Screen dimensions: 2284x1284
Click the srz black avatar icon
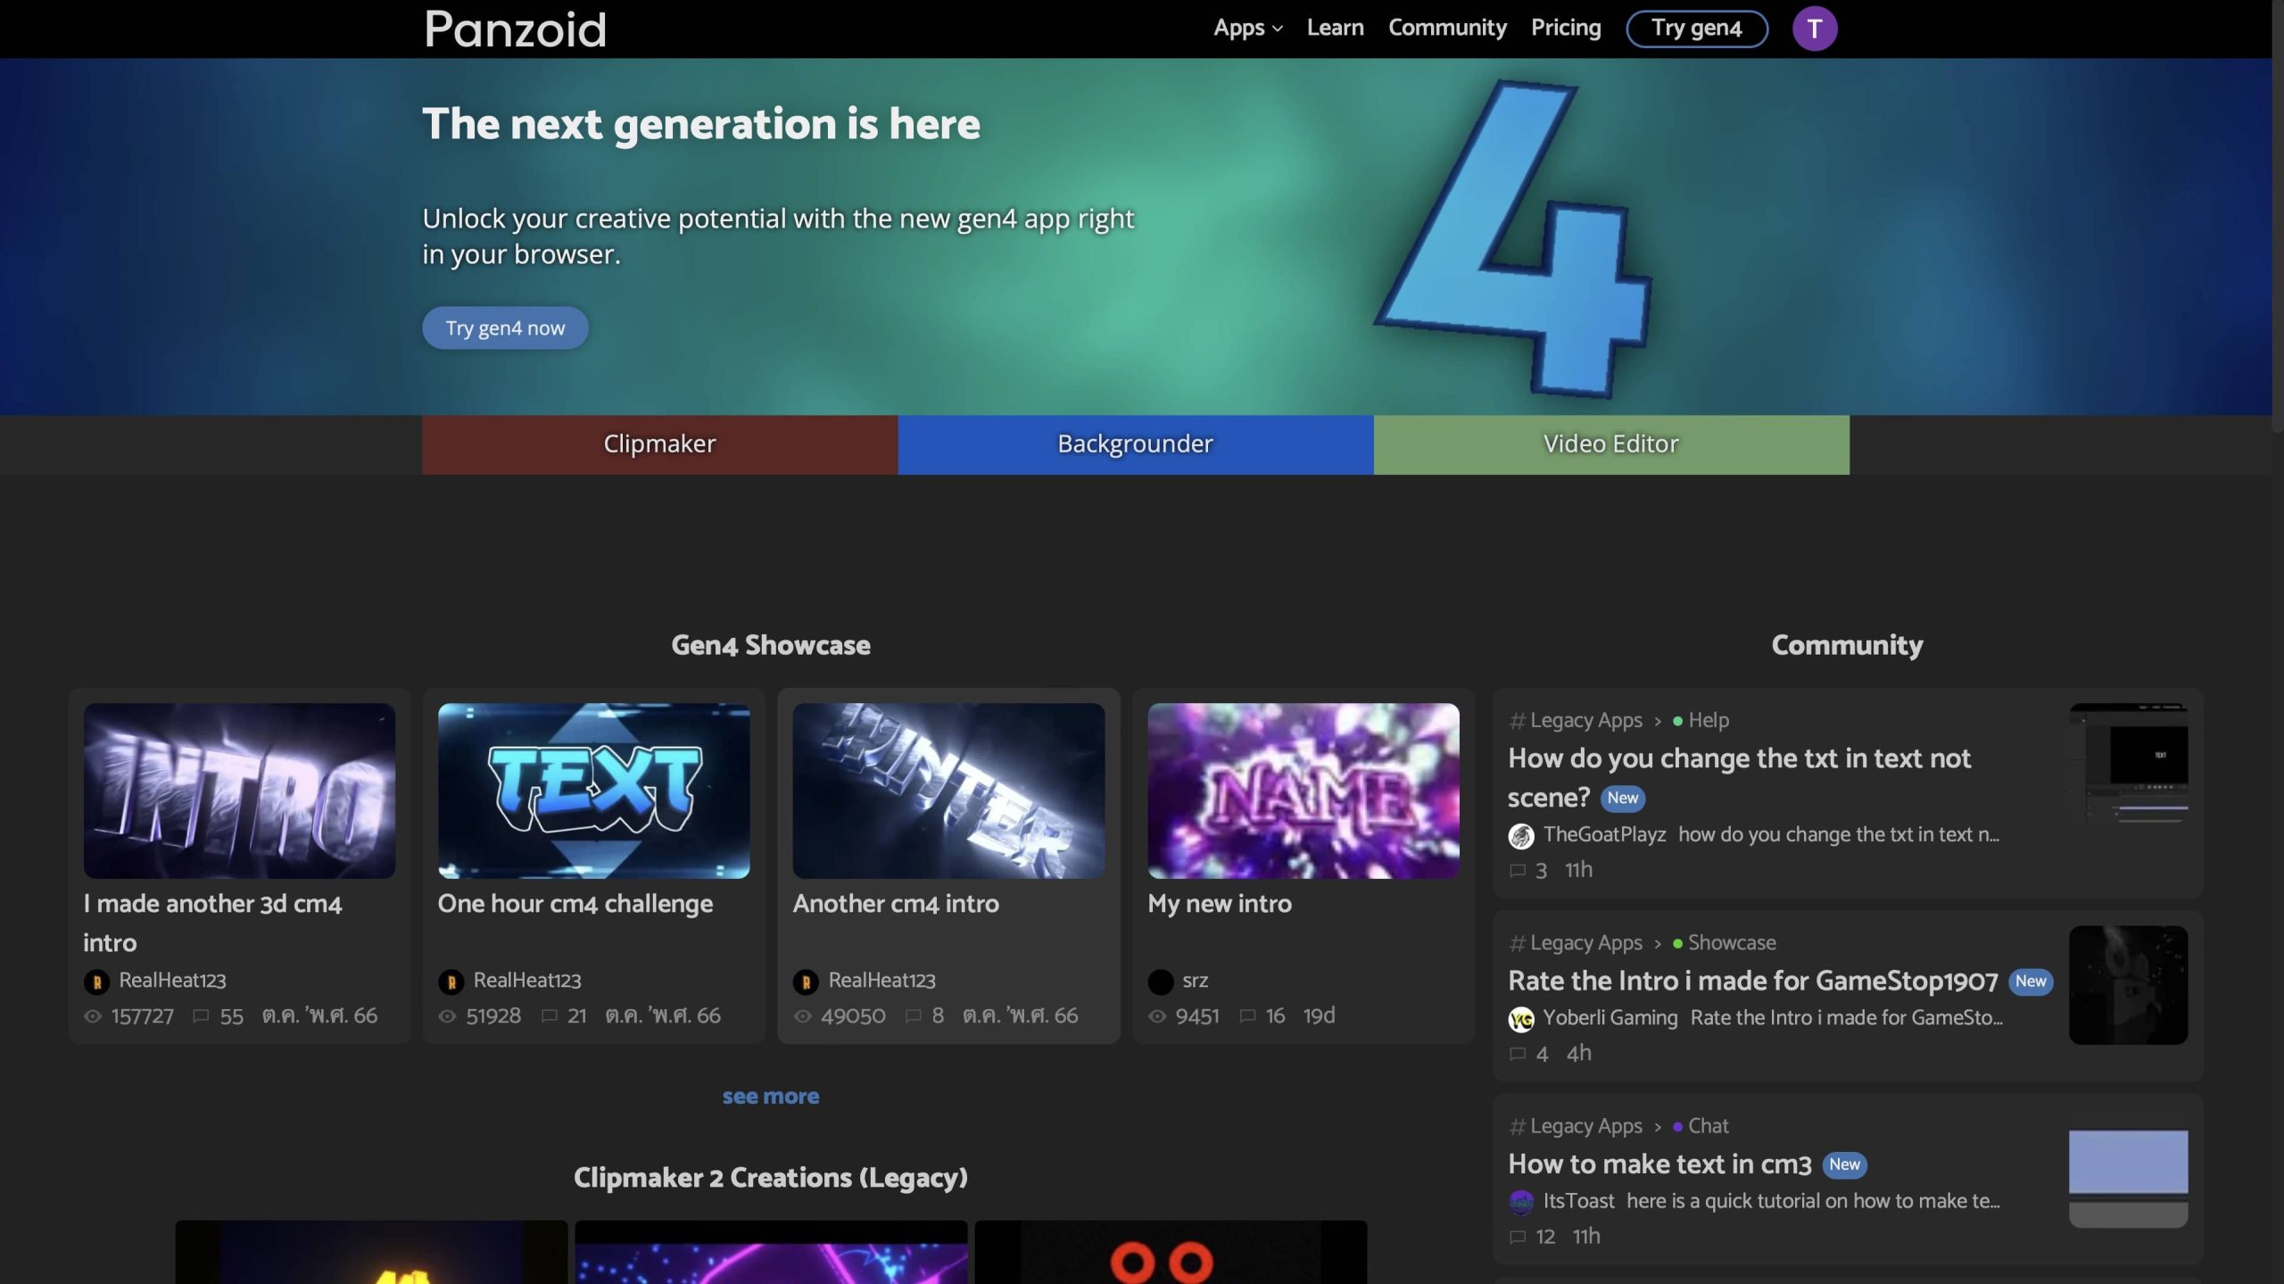1160,982
